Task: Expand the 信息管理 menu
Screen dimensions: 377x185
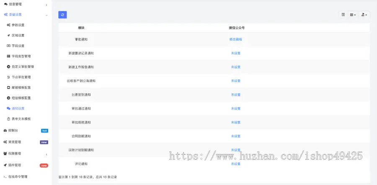Action: (46, 5)
